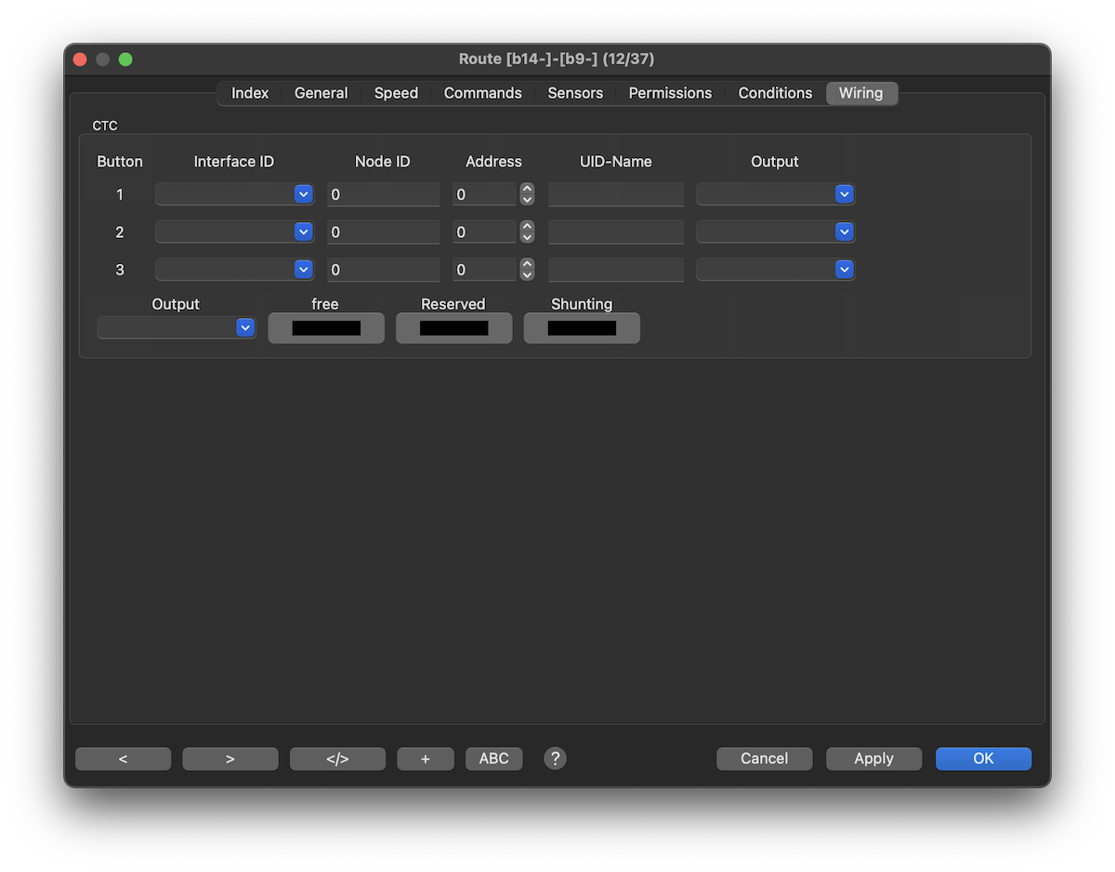Image resolution: width=1115 pixels, height=872 pixels.
Task: Click the XML view </> button
Action: [337, 759]
